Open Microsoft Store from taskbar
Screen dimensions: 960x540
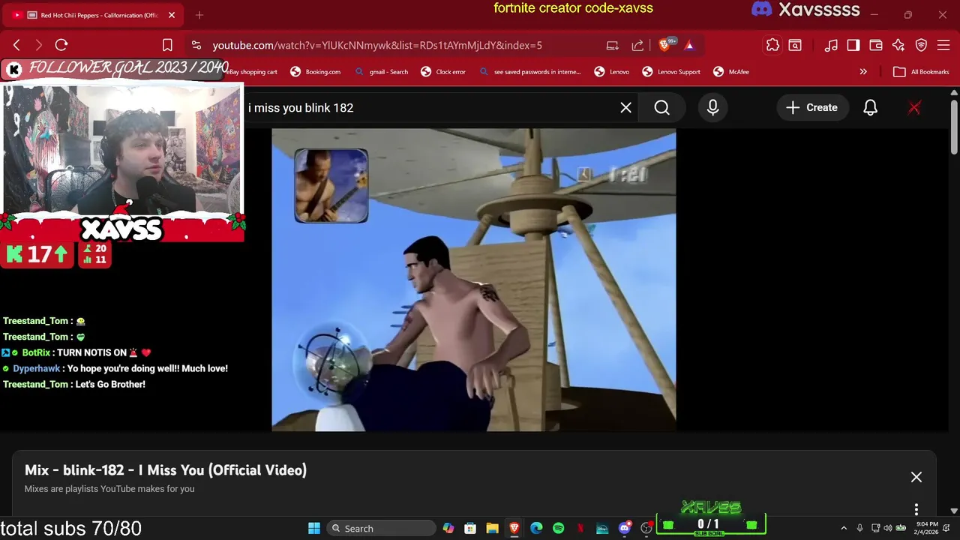(x=470, y=528)
